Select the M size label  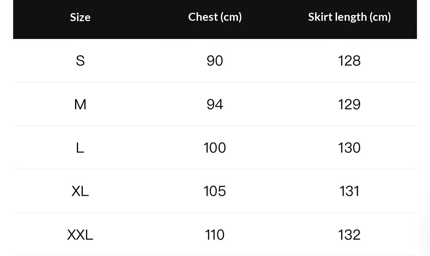[x=80, y=105]
